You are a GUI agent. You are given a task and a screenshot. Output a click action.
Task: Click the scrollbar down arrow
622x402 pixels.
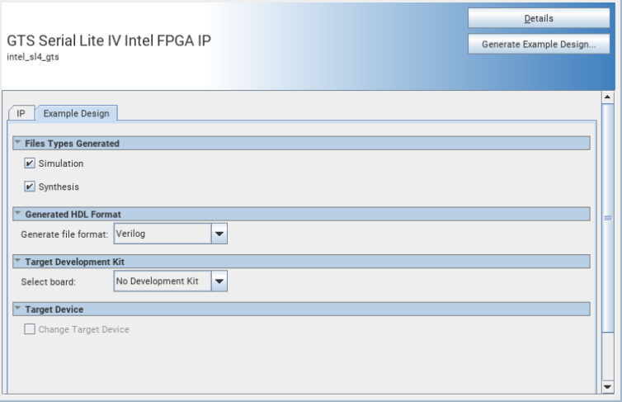pos(608,386)
